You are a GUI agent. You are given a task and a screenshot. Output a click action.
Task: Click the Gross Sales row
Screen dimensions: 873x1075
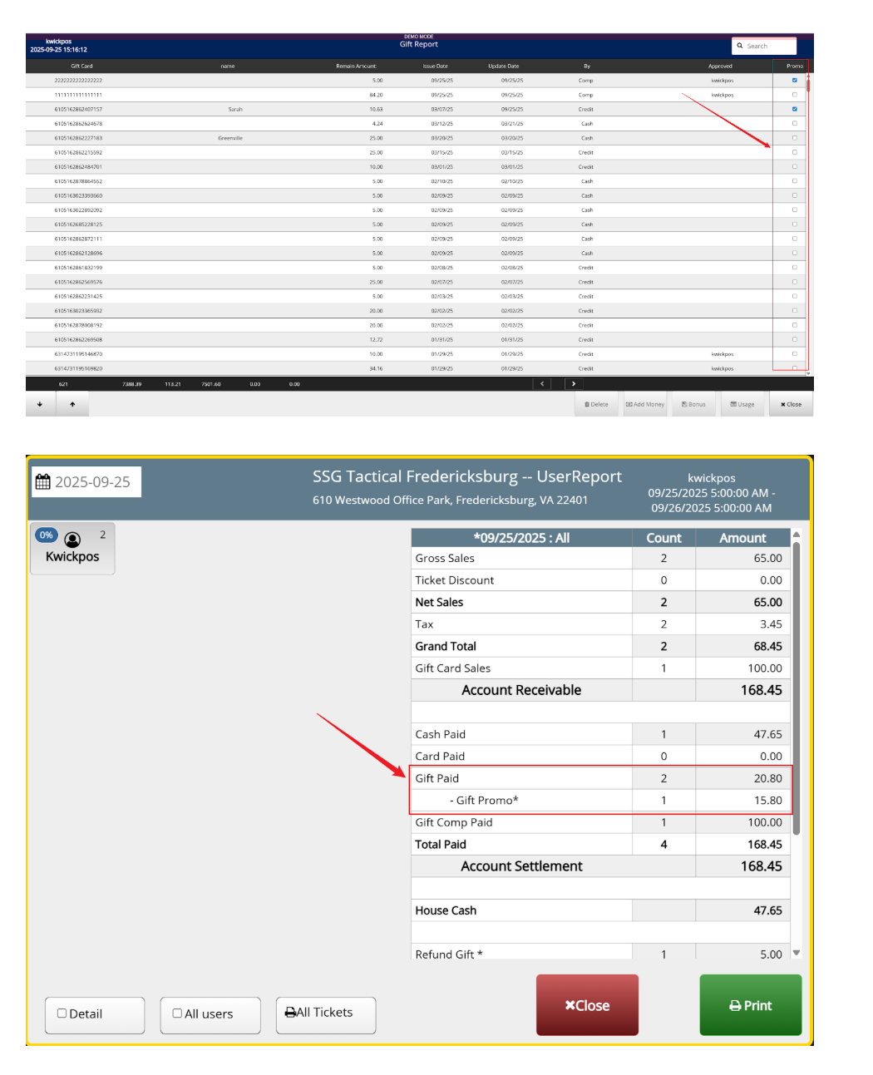point(600,558)
